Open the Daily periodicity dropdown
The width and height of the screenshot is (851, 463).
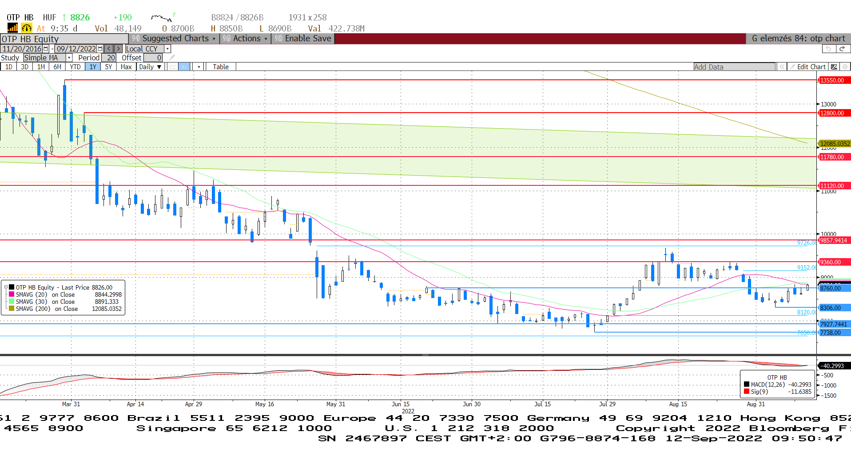tap(150, 67)
